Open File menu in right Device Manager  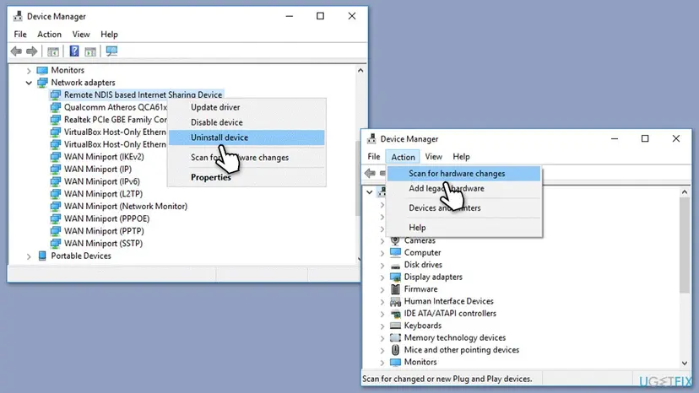pos(374,157)
